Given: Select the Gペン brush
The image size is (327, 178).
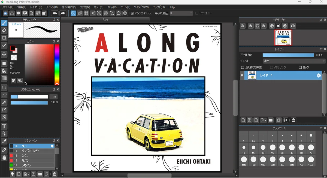Looking at the screenshot, I should pos(32,156).
